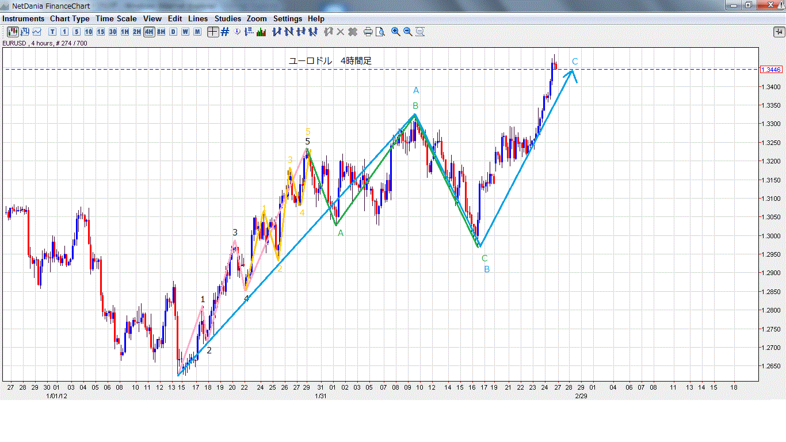The width and height of the screenshot is (786, 442).
Task: Click the small icon at toolbar's right end
Action: tap(779, 32)
